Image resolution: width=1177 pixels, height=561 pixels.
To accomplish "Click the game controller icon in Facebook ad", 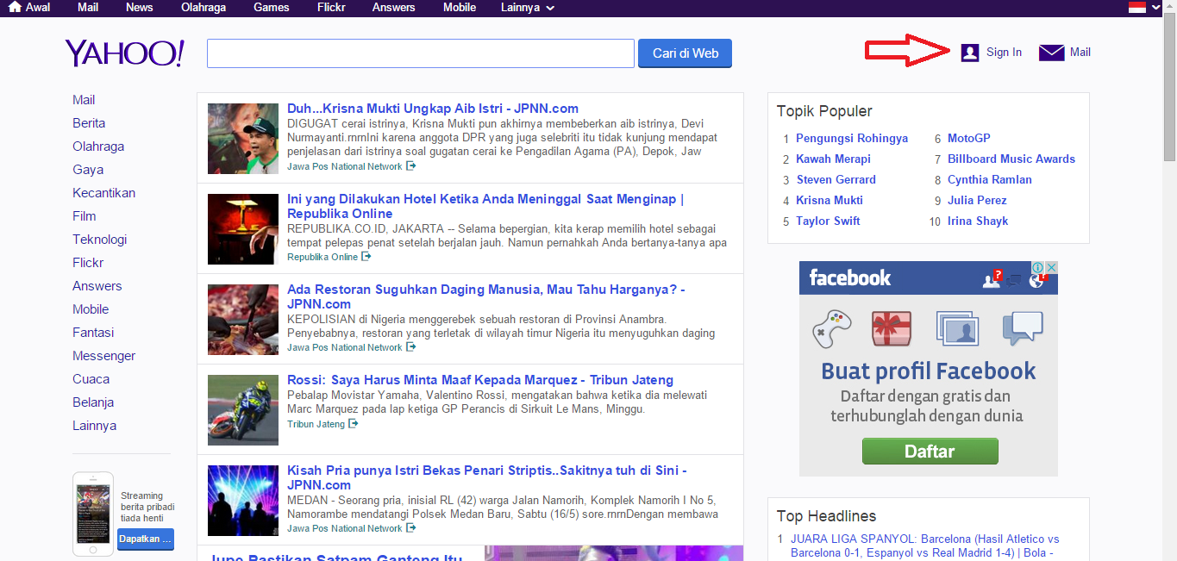I will coord(831,328).
